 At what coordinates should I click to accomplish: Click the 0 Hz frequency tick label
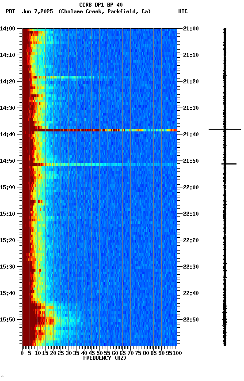22,353
